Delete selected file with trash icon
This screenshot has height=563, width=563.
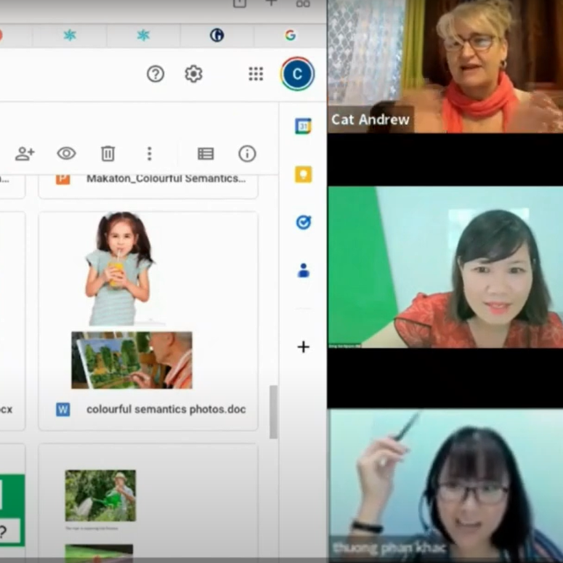[x=108, y=153]
